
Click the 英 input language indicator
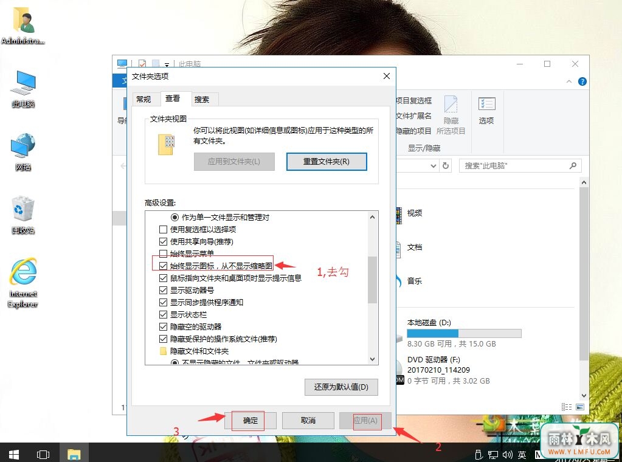click(x=522, y=455)
